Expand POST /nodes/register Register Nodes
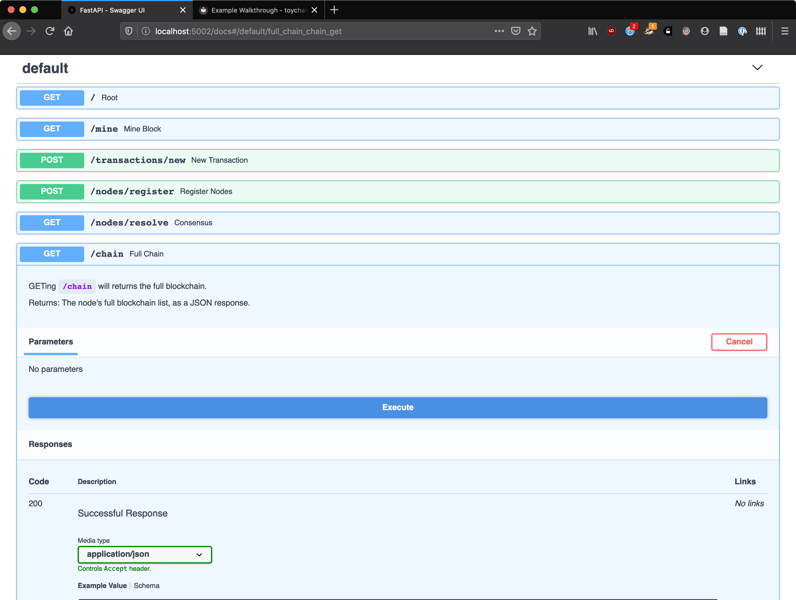 coord(398,192)
